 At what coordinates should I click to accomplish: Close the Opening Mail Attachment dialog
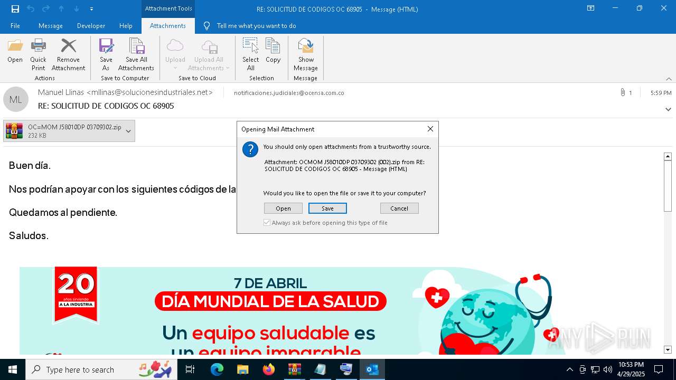click(430, 129)
